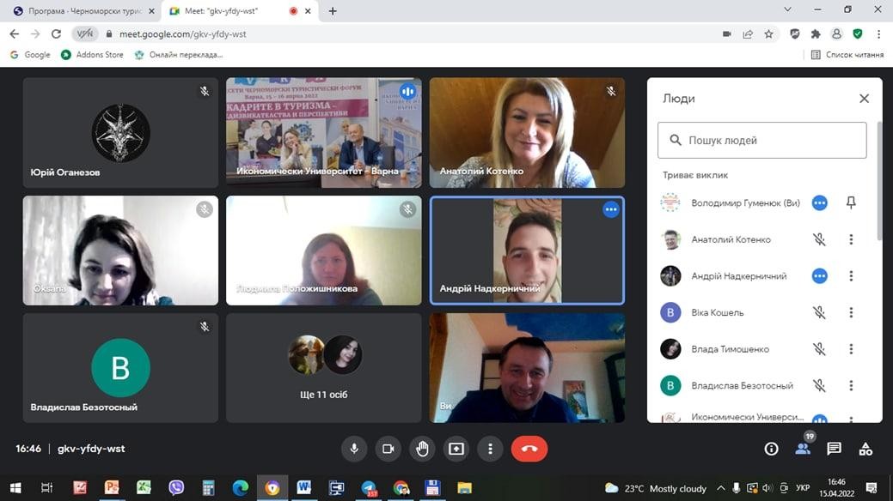Open more actions for Влада Тимошенко
The width and height of the screenshot is (893, 501).
click(x=851, y=348)
